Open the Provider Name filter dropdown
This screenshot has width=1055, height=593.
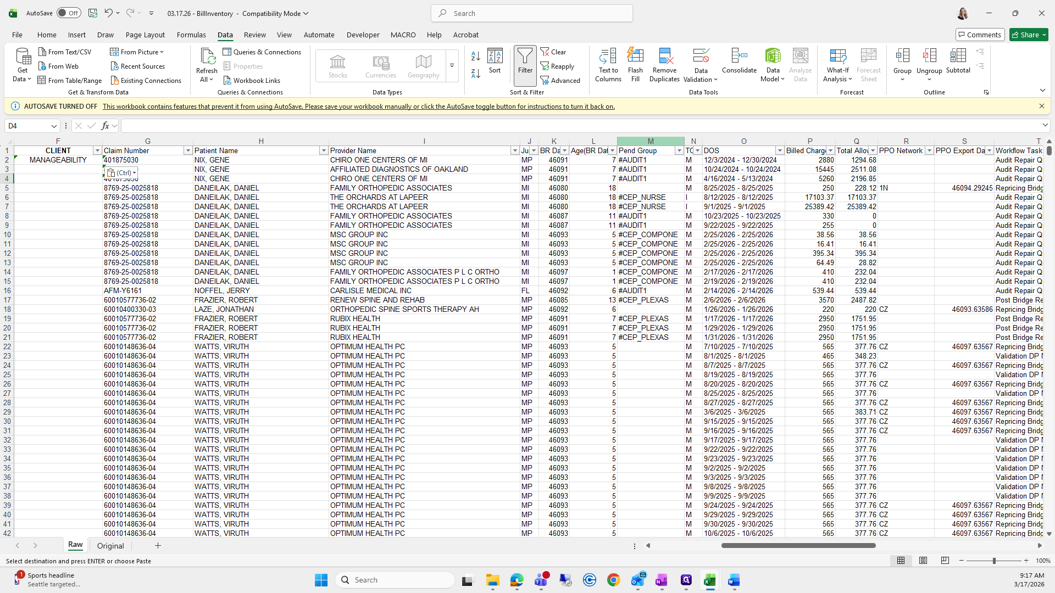[x=515, y=150]
